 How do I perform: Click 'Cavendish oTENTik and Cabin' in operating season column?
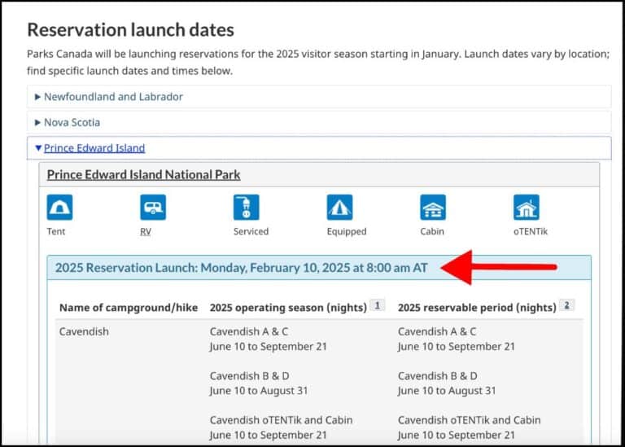point(281,420)
